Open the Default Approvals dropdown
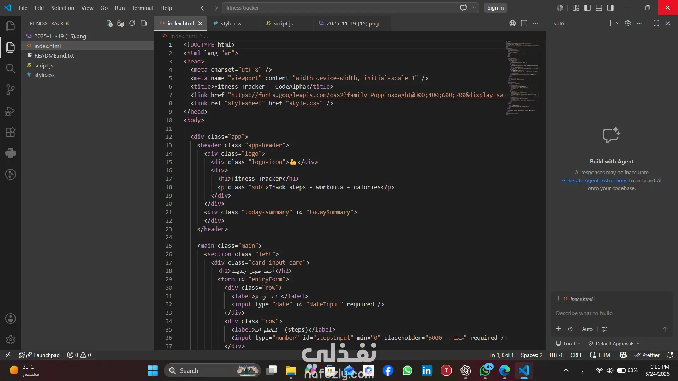The height and width of the screenshot is (381, 678). 614,344
